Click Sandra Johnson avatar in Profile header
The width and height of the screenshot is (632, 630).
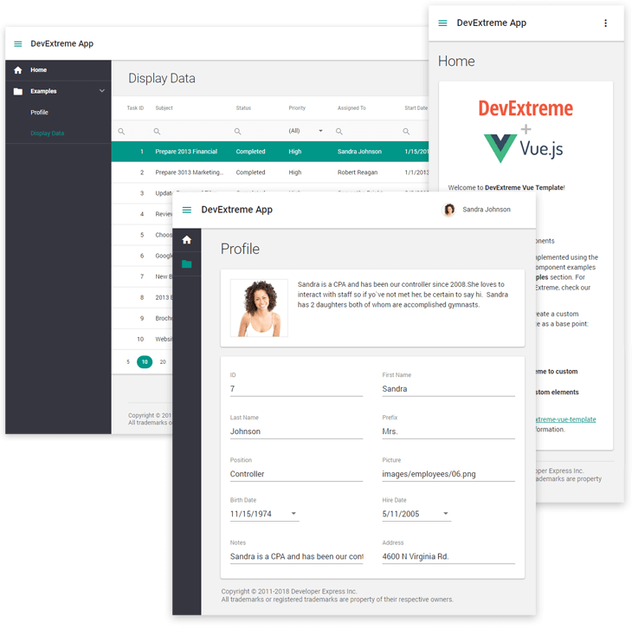point(449,210)
